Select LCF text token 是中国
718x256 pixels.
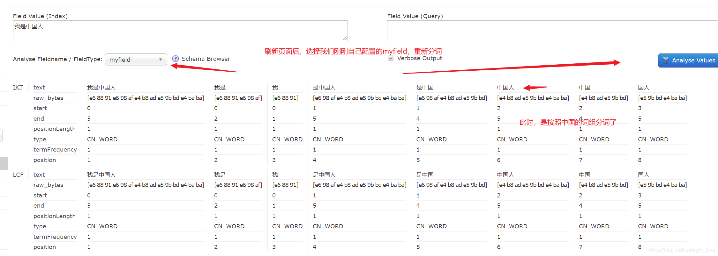[x=425, y=175]
